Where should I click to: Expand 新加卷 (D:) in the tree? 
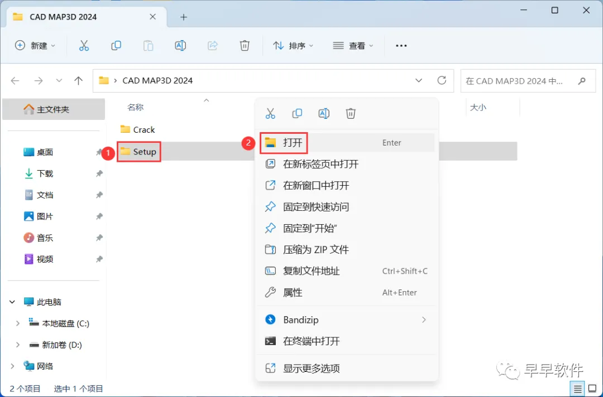pos(17,345)
